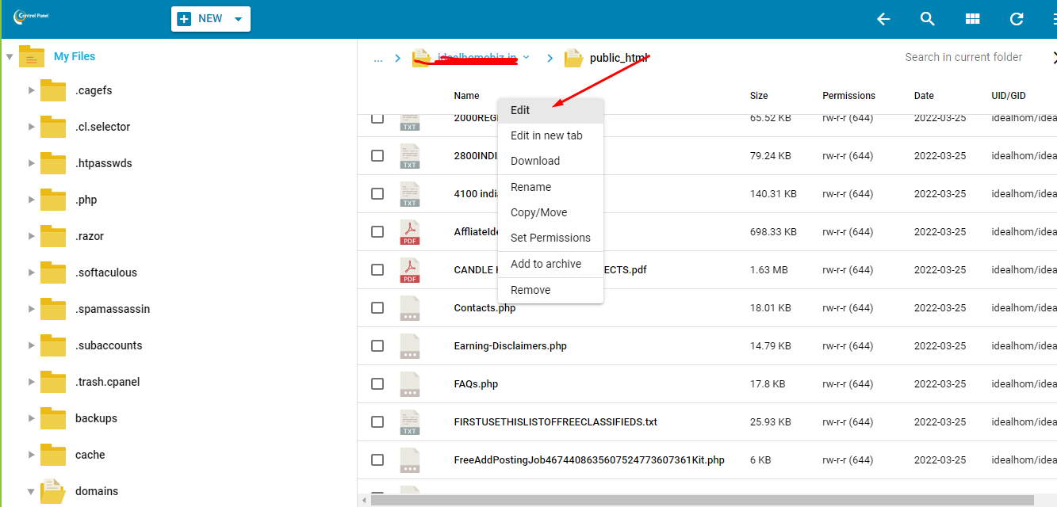The image size is (1057, 507).
Task: Click file icon of FAQs.php
Action: pyautogui.click(x=410, y=384)
